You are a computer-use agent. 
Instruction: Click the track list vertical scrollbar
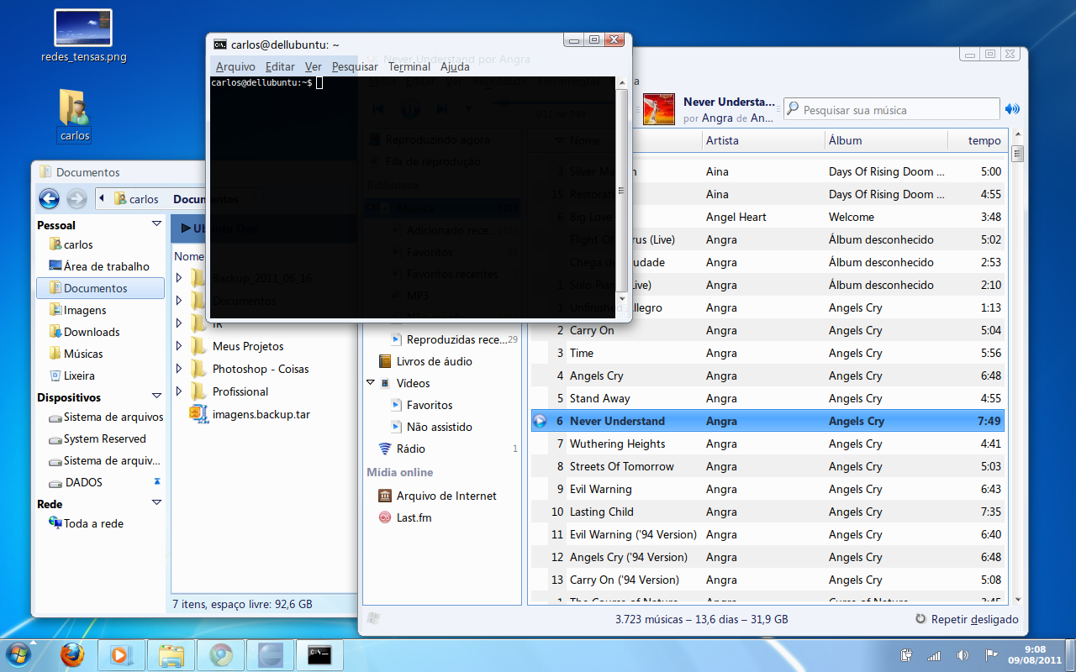[1018, 365]
